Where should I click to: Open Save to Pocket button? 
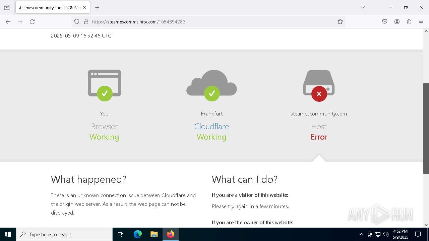[x=385, y=21]
